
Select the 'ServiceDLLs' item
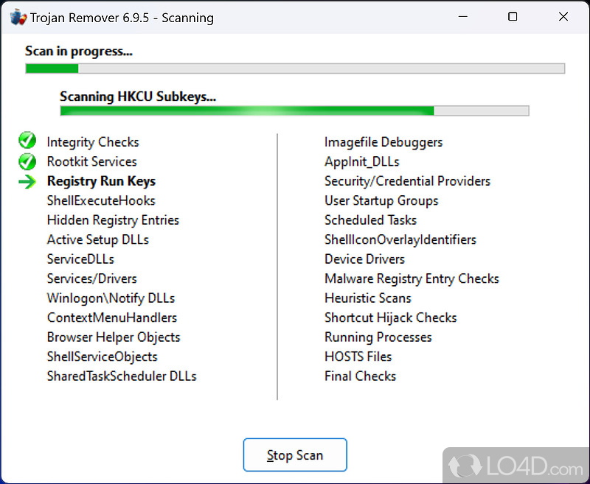click(80, 259)
